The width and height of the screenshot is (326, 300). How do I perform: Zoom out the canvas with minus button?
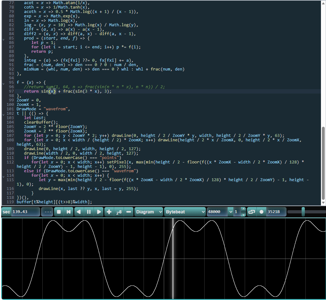click(x=129, y=212)
